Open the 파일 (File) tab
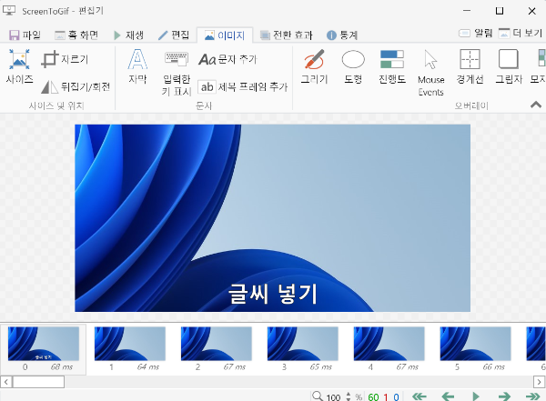546x401 pixels. coord(25,35)
